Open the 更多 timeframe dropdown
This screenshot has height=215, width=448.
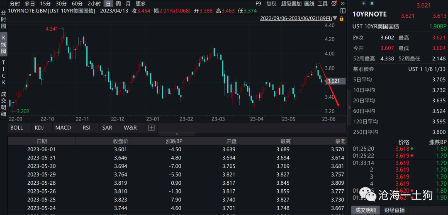tap(141, 4)
